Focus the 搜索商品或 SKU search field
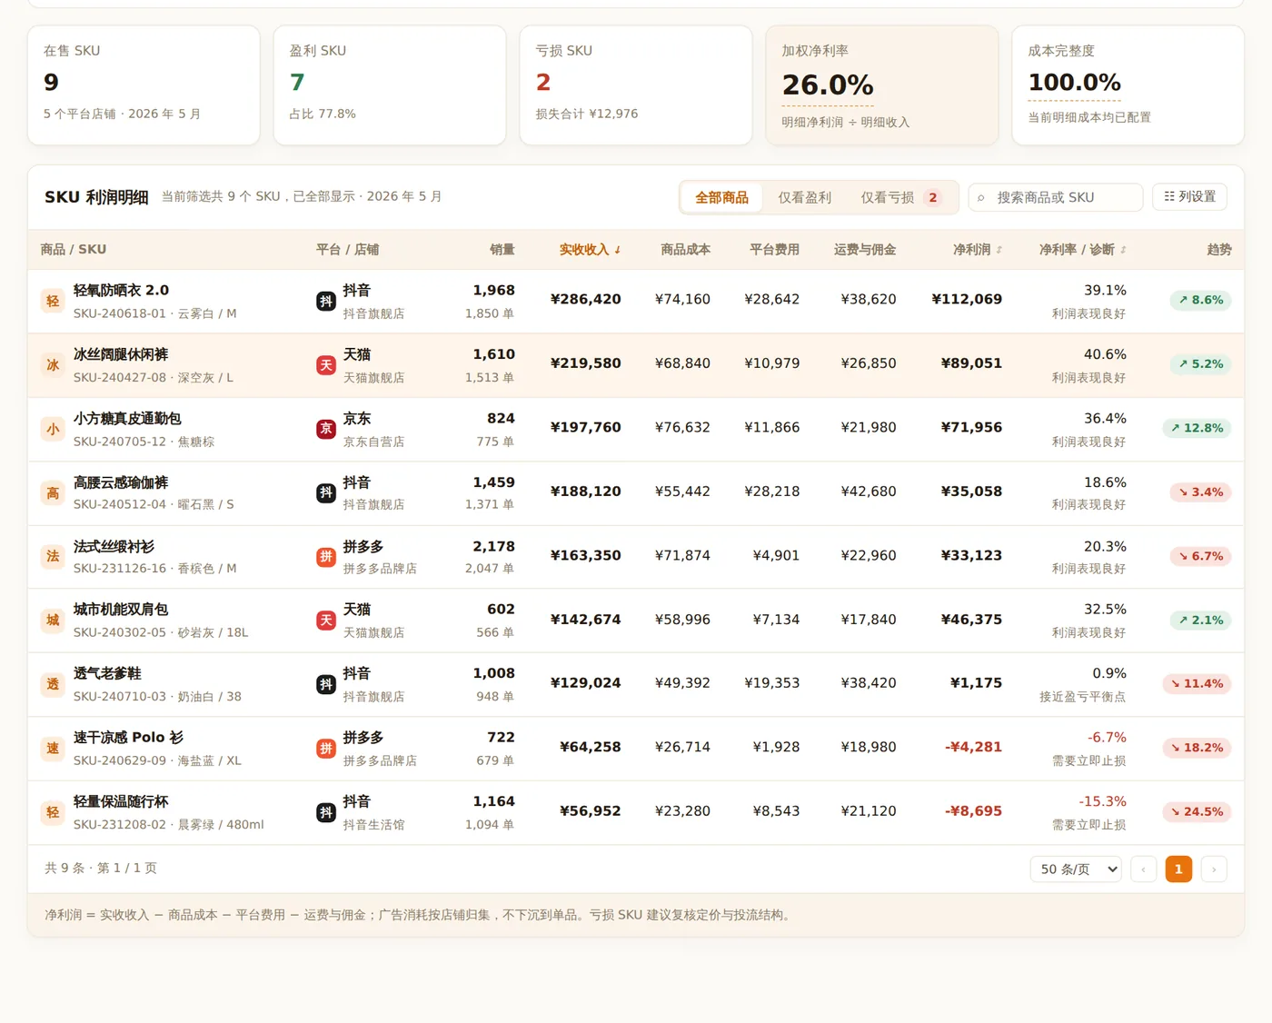This screenshot has width=1272, height=1023. click(1055, 197)
